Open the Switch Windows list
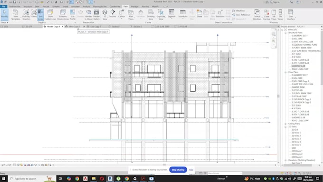323x182 pixels. coord(257,15)
